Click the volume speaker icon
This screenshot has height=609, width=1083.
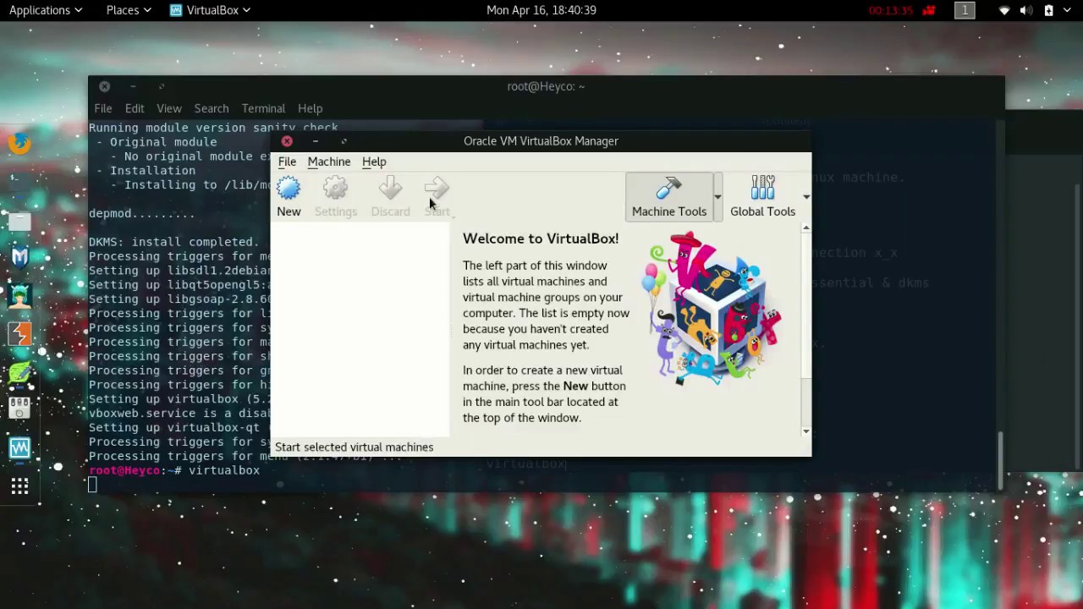(x=1026, y=10)
